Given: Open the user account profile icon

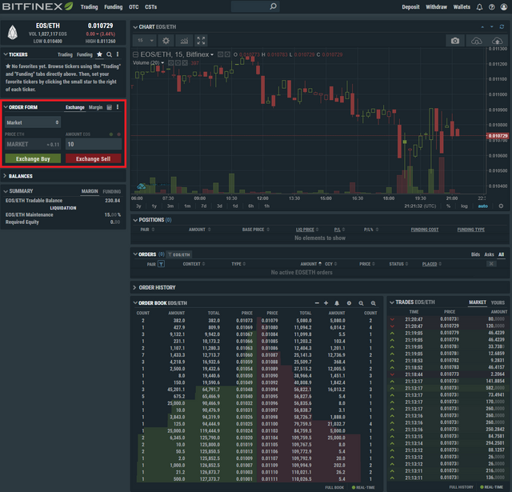Looking at the screenshot, I should click(503, 7).
